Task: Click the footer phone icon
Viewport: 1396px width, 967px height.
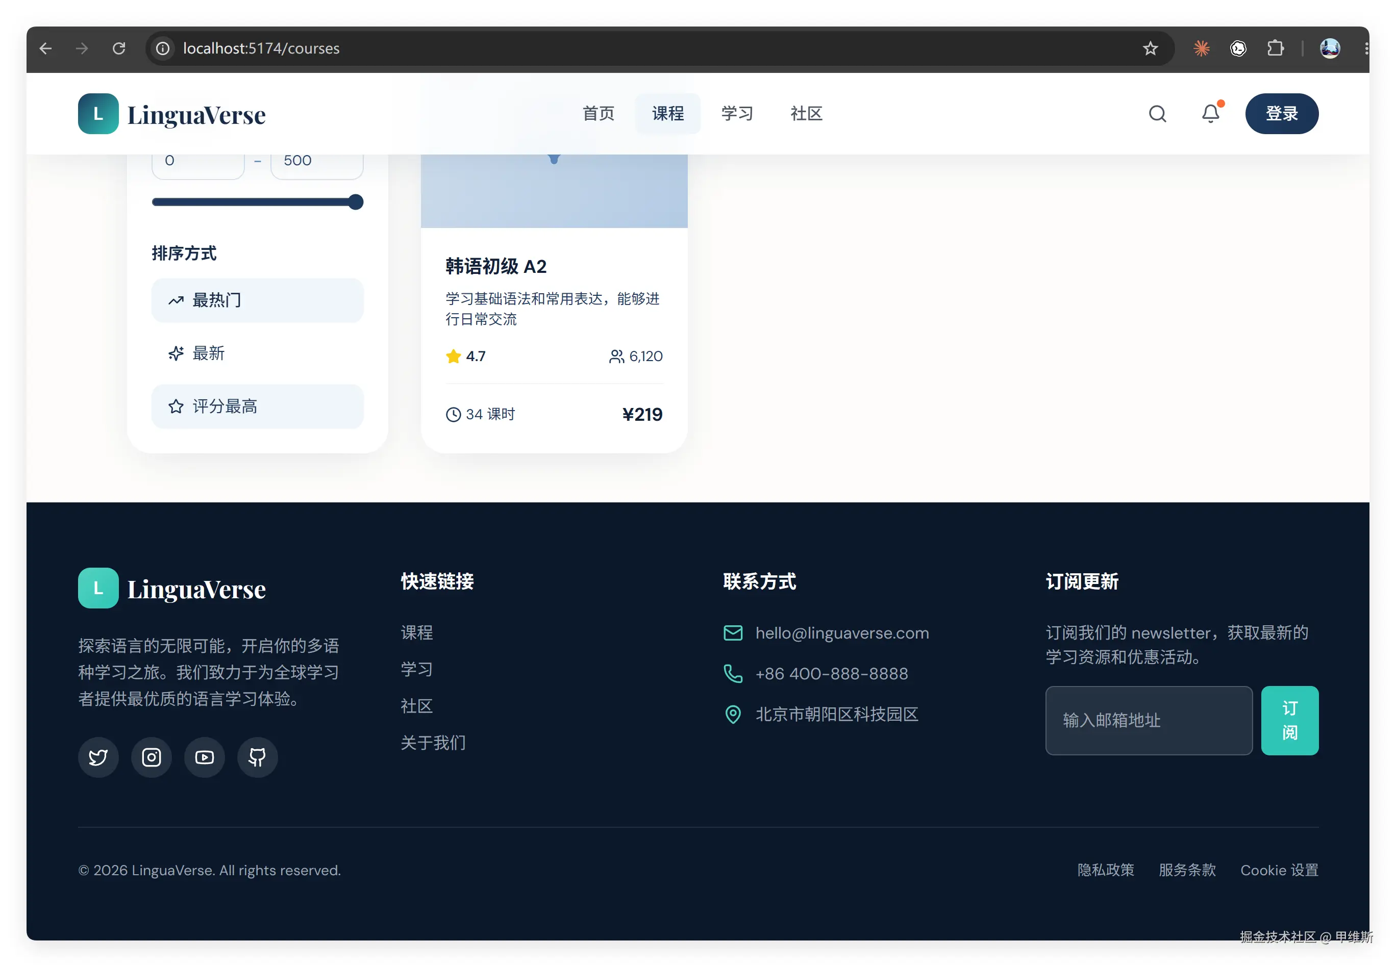Action: pyautogui.click(x=733, y=673)
